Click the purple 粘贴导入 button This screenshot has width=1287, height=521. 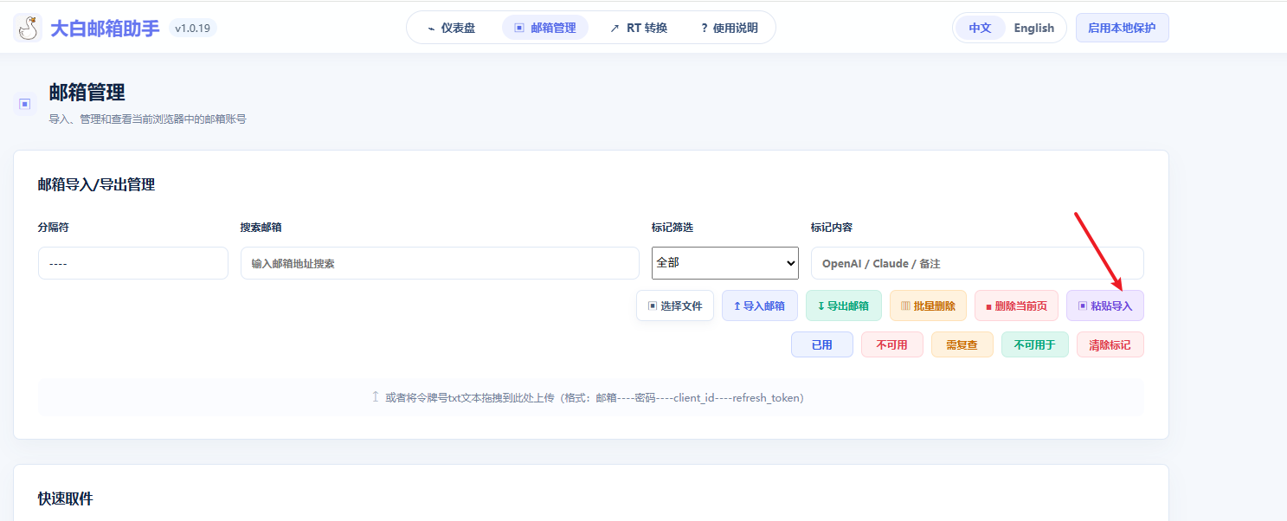[1105, 306]
